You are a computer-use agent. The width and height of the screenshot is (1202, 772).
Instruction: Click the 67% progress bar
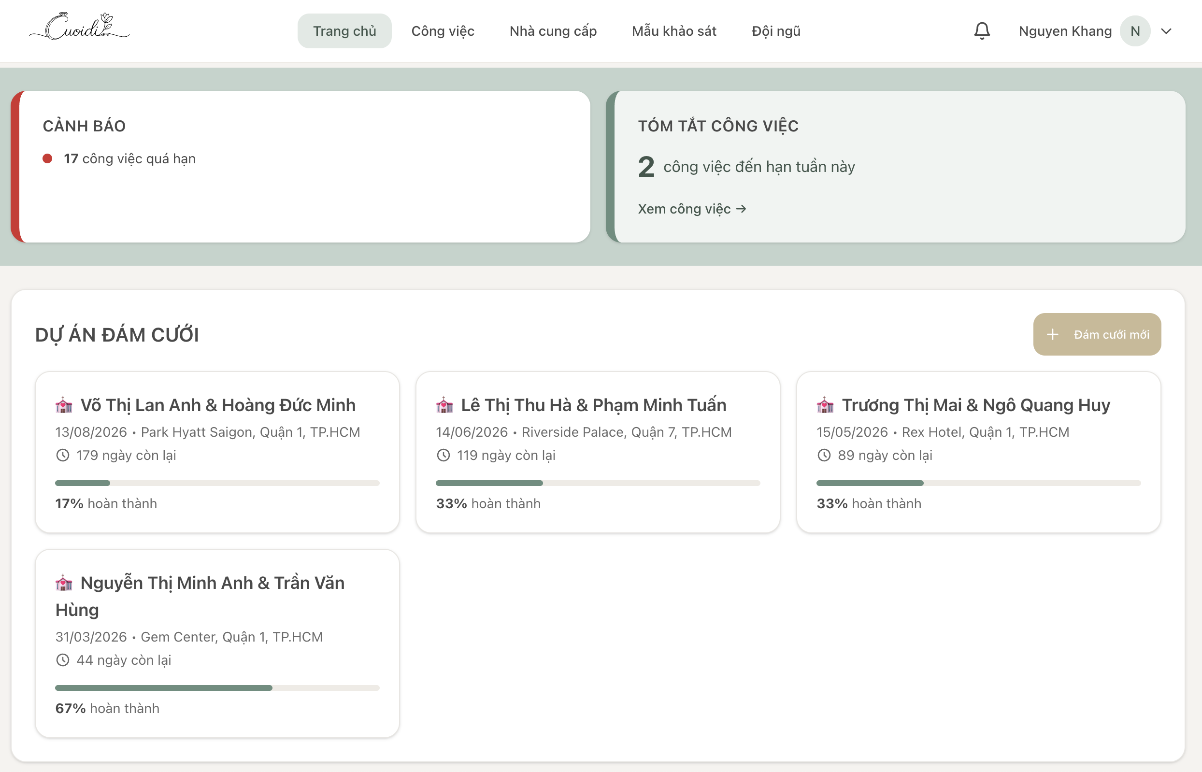tap(217, 687)
